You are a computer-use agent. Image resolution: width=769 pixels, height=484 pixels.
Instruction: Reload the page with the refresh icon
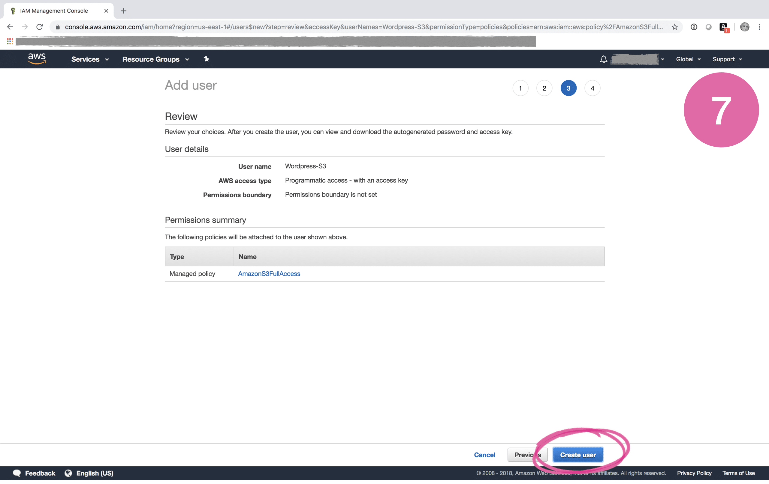tap(40, 27)
